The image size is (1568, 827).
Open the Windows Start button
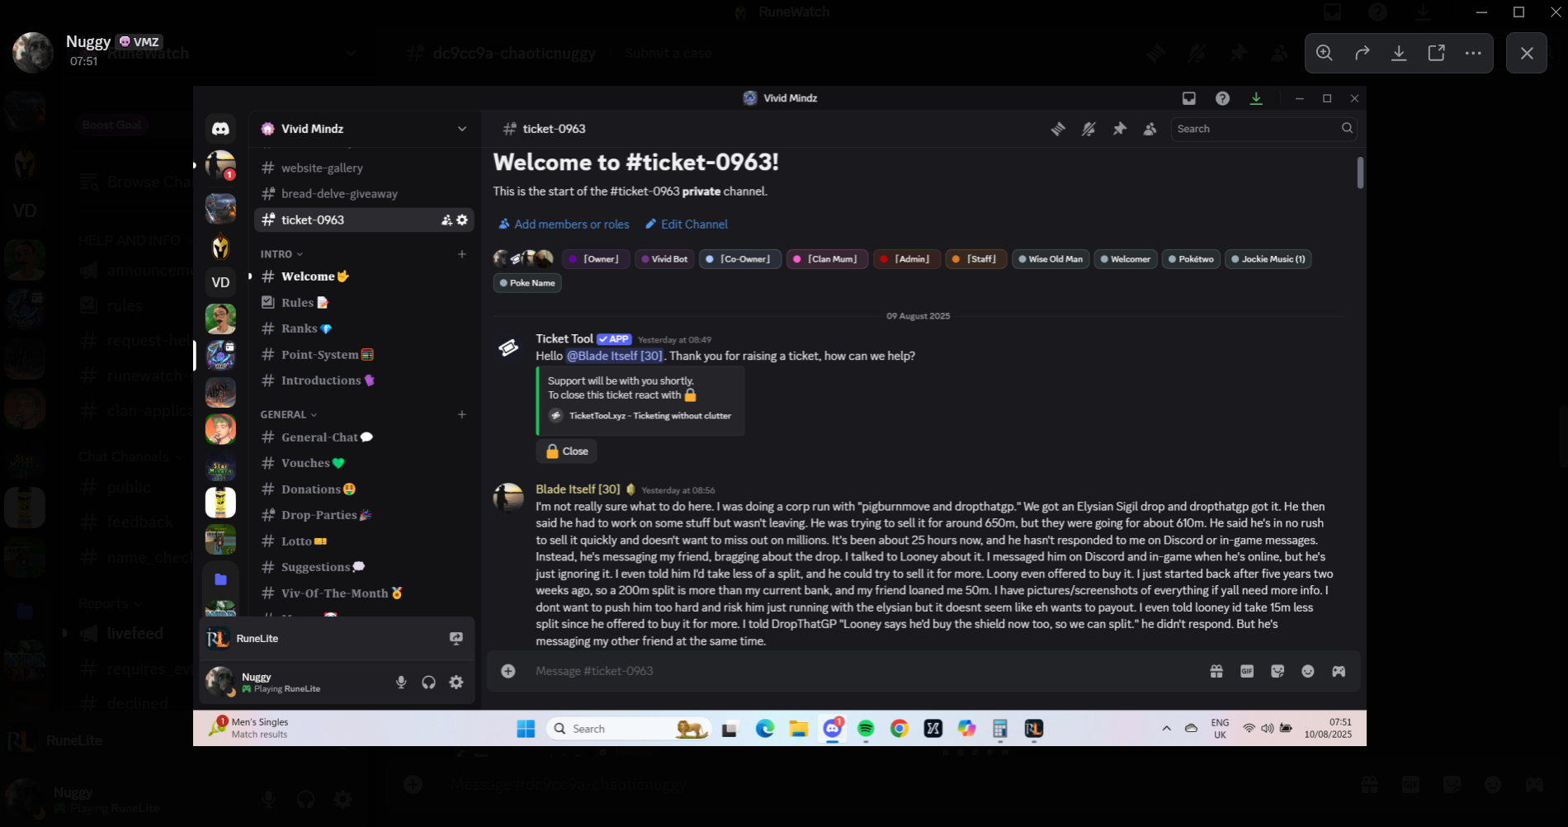coord(526,729)
